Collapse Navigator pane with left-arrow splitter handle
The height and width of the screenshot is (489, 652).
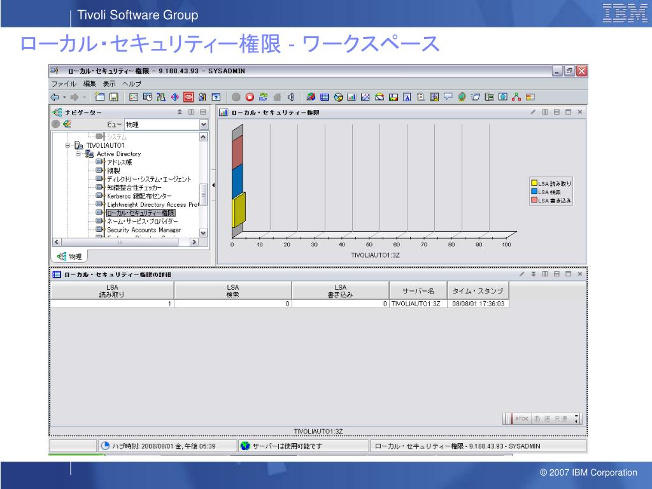(x=213, y=185)
